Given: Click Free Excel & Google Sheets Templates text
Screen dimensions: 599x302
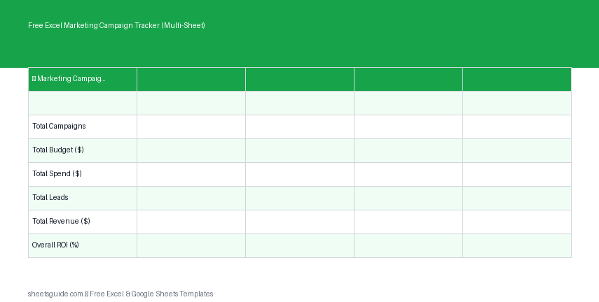Looking at the screenshot, I should click(151, 294).
